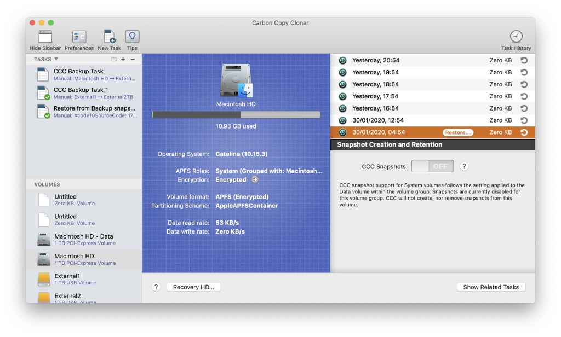The width and height of the screenshot is (561, 337).
Task: Select the Macintosh HD - Data volume
Action: pyautogui.click(x=84, y=240)
